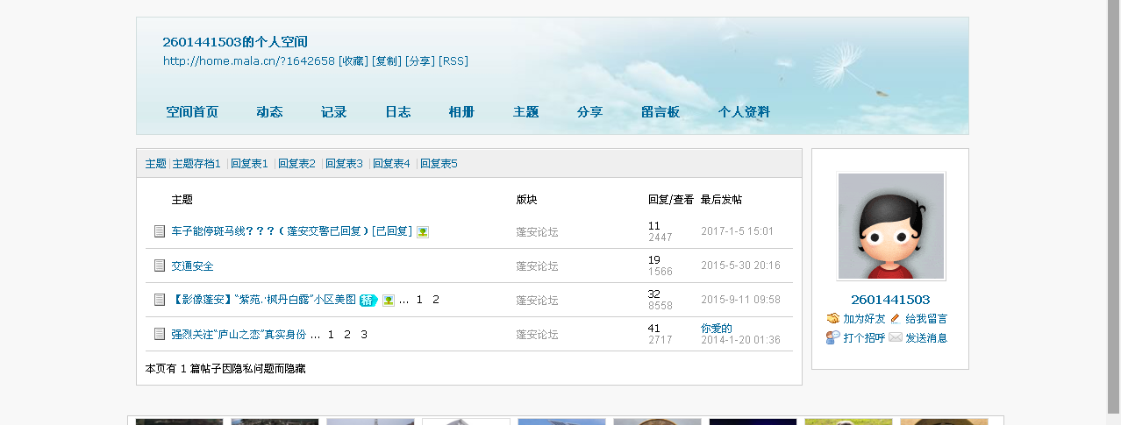This screenshot has width=1121, height=425.
Task: Click 蓬安论坛 board link in first row
Action: (x=537, y=231)
